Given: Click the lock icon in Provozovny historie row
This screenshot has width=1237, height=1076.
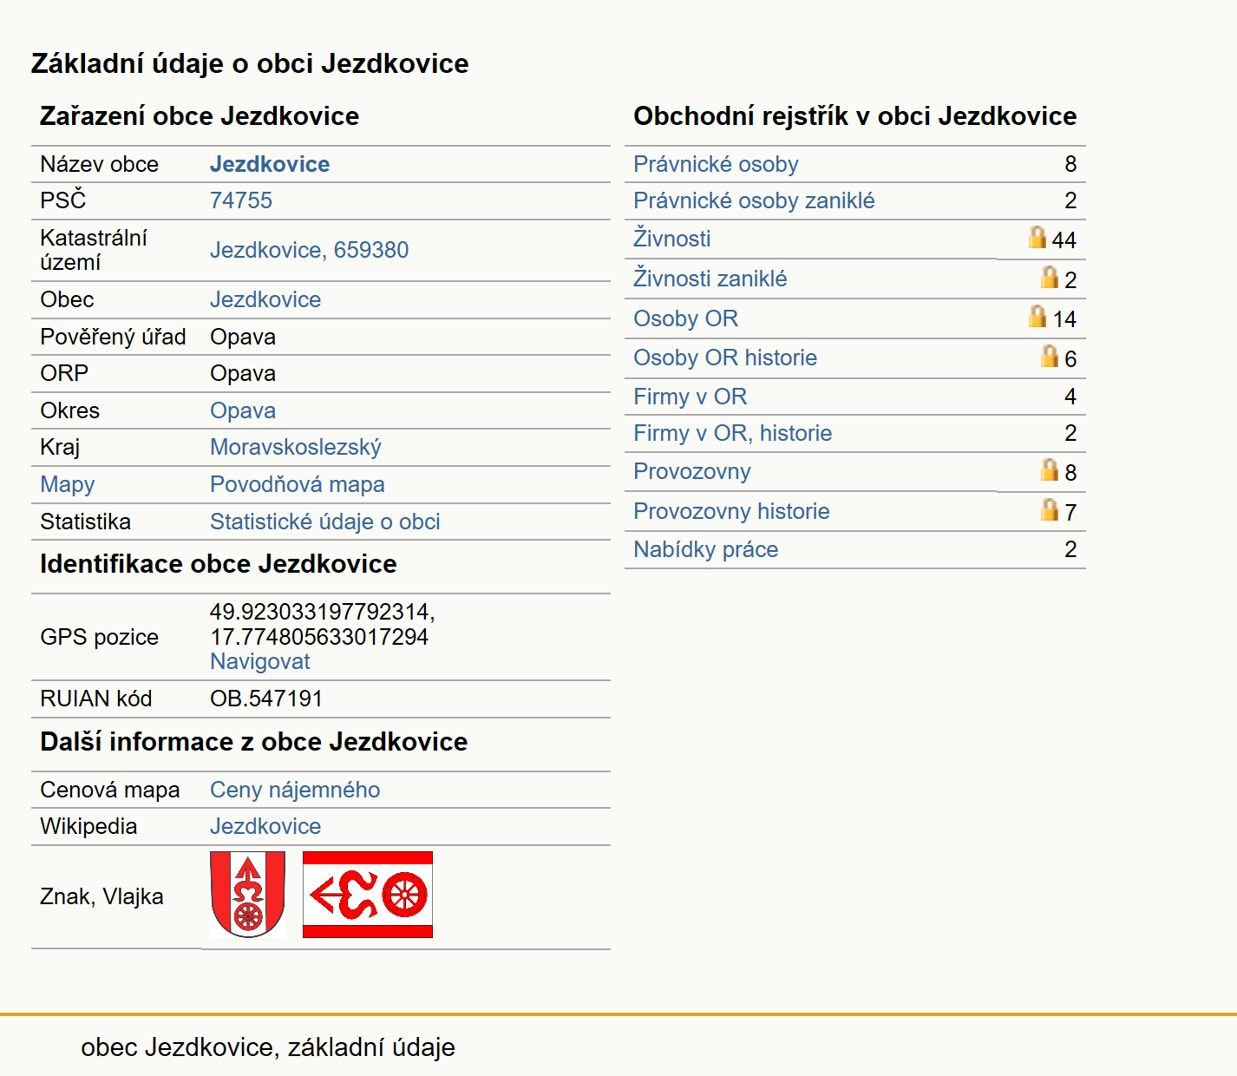Looking at the screenshot, I should tap(1050, 509).
